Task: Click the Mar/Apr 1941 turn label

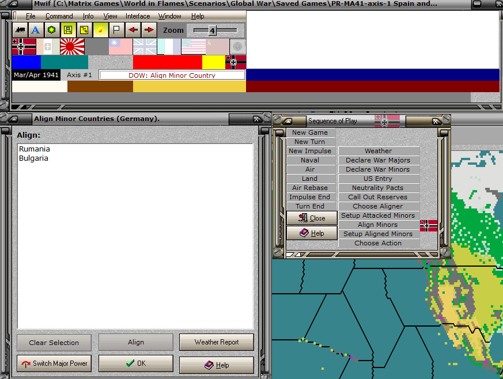Action: 36,75
